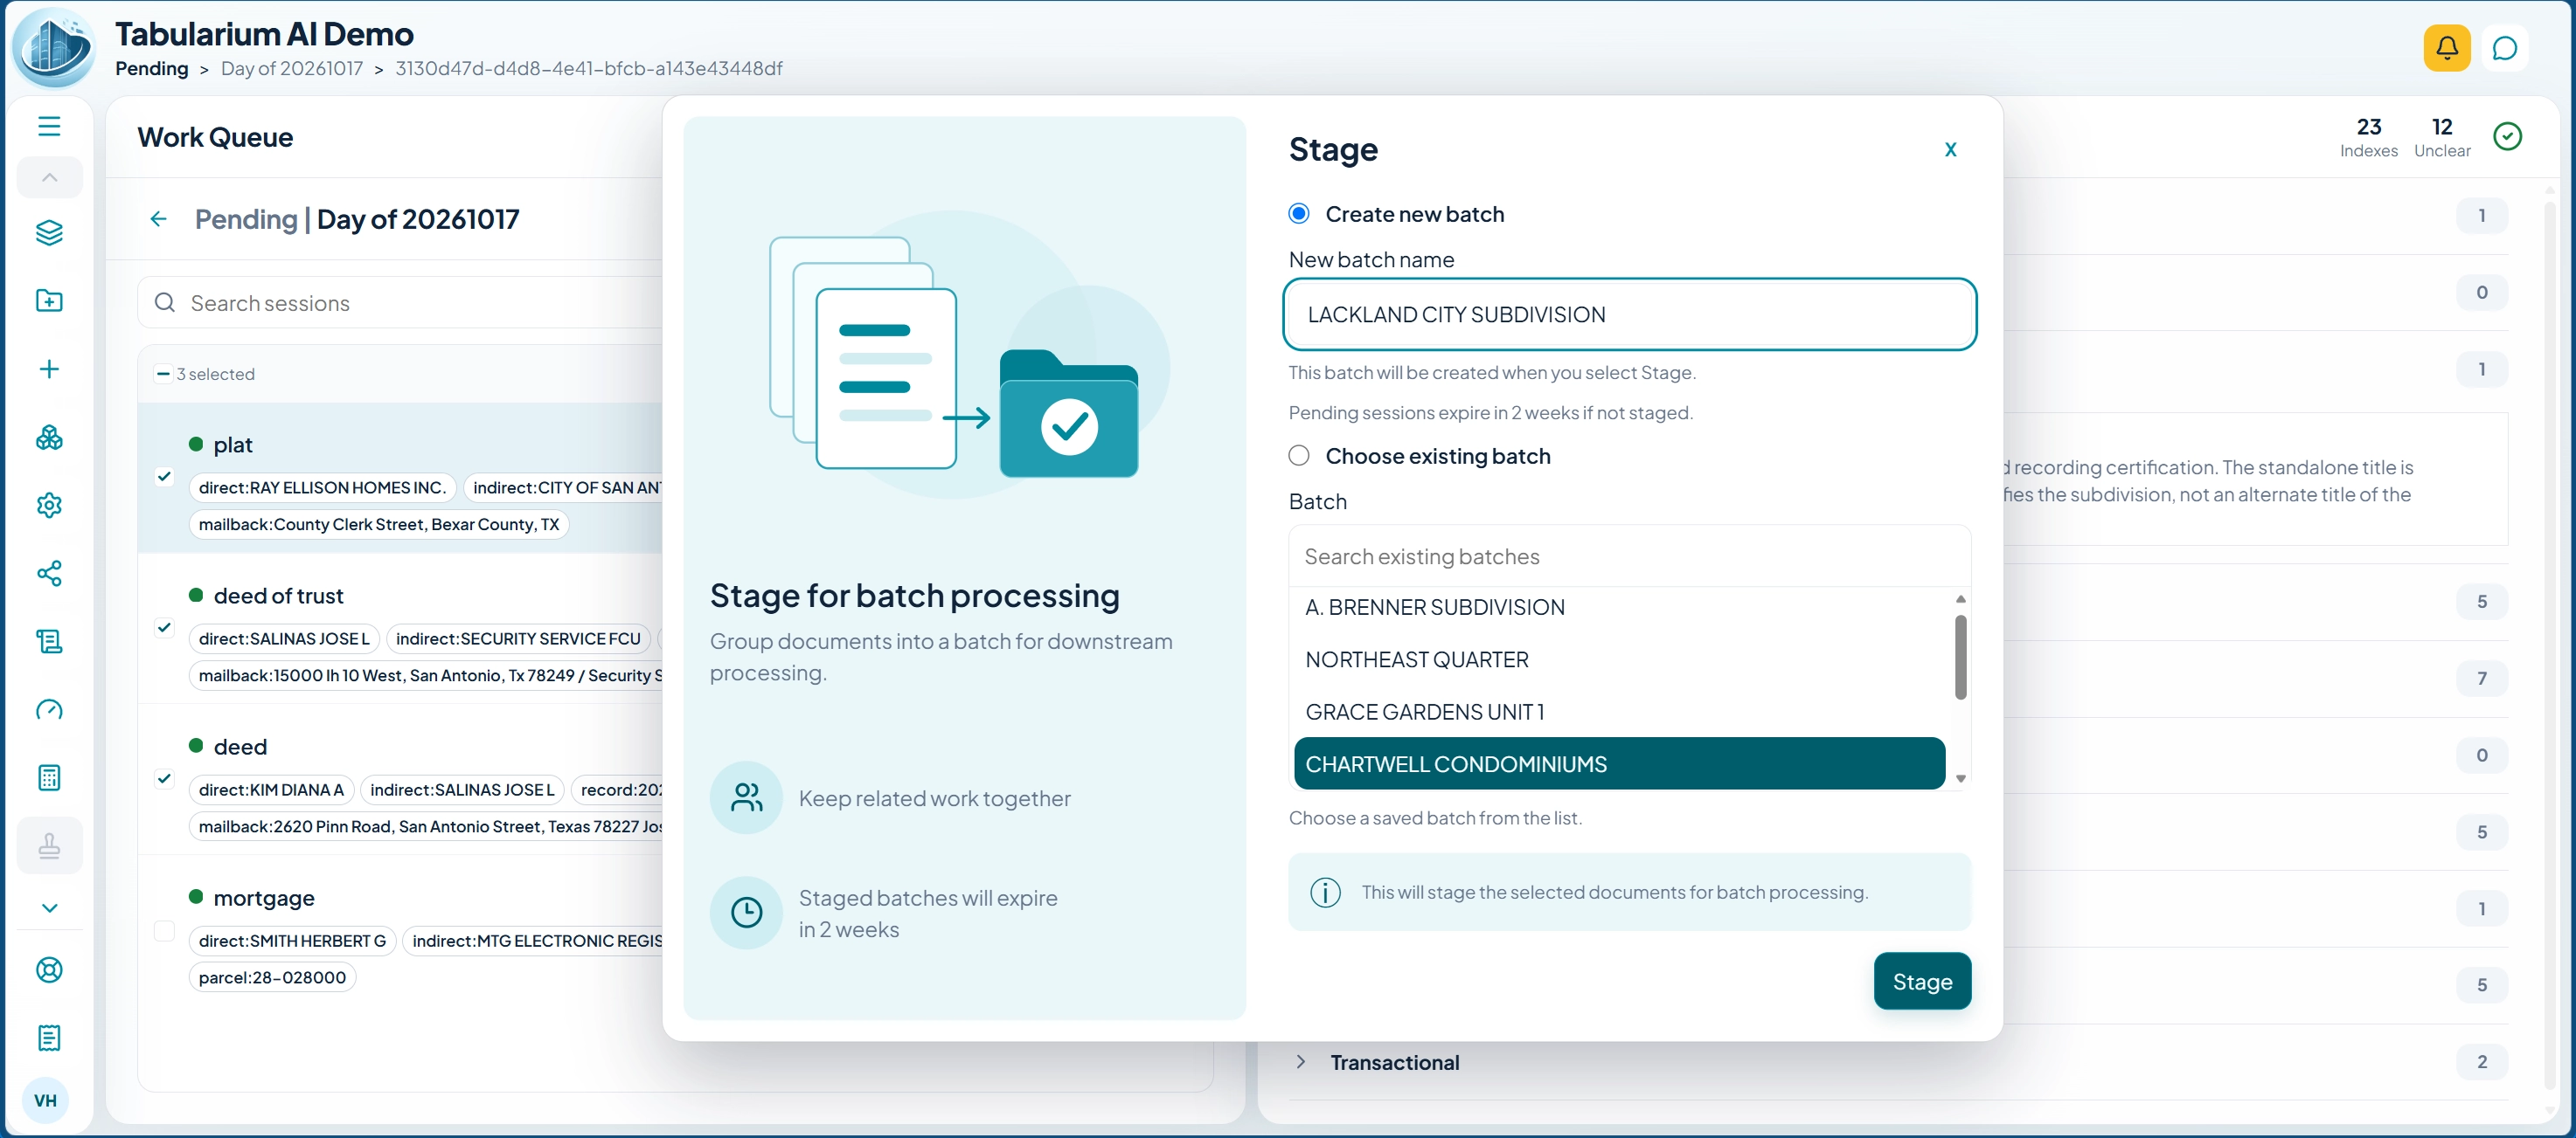The height and width of the screenshot is (1138, 2576).
Task: Click Search existing batches field
Action: click(1629, 556)
